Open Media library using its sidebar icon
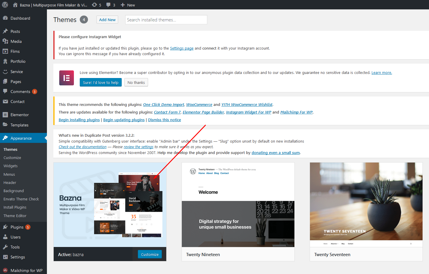The height and width of the screenshot is (274, 429). [x=5, y=41]
